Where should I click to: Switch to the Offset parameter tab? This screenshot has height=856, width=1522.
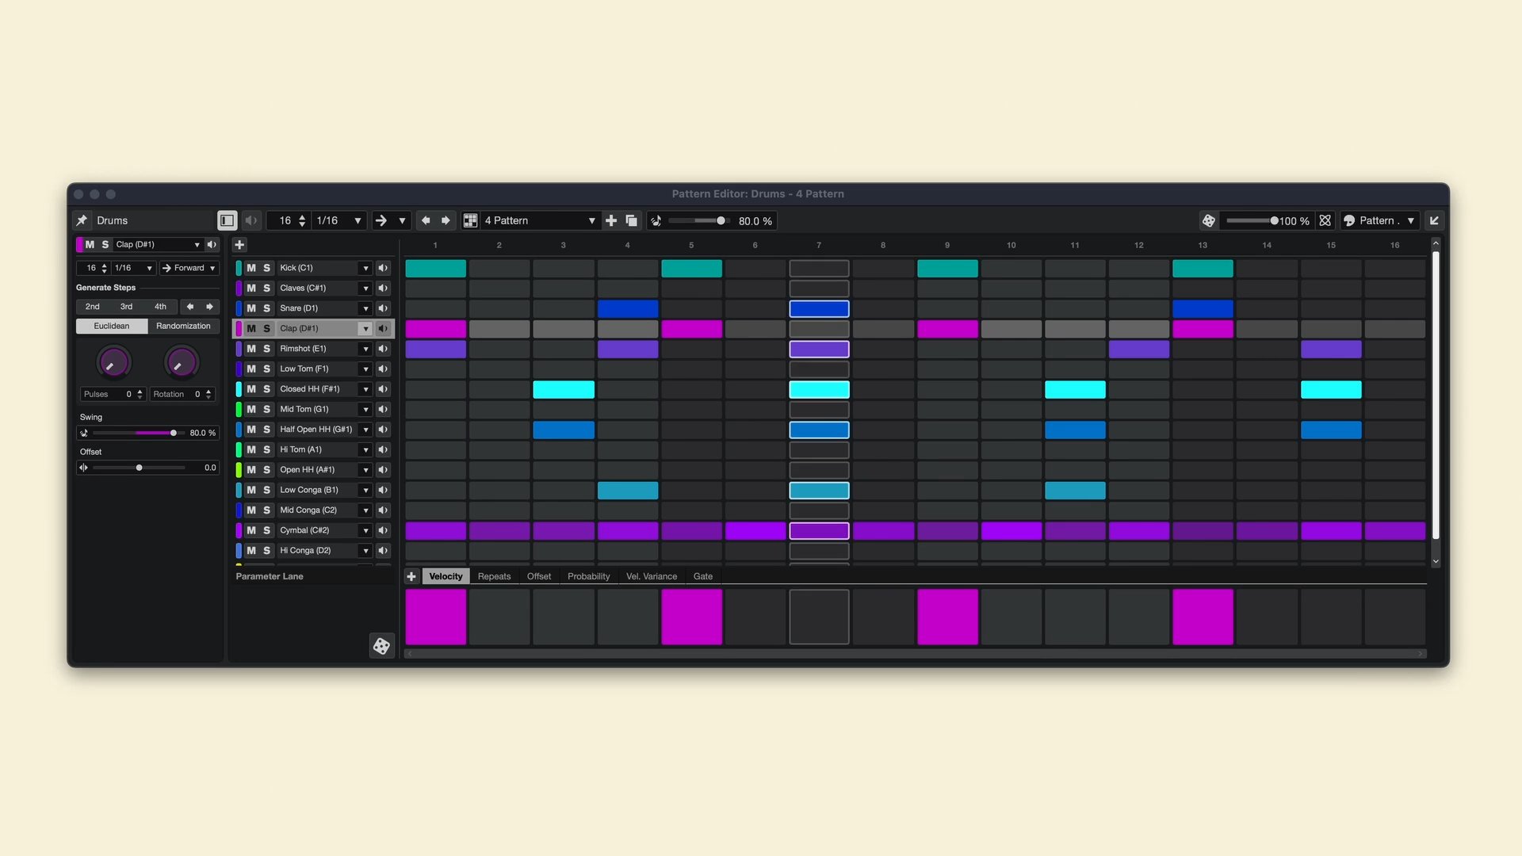click(539, 576)
